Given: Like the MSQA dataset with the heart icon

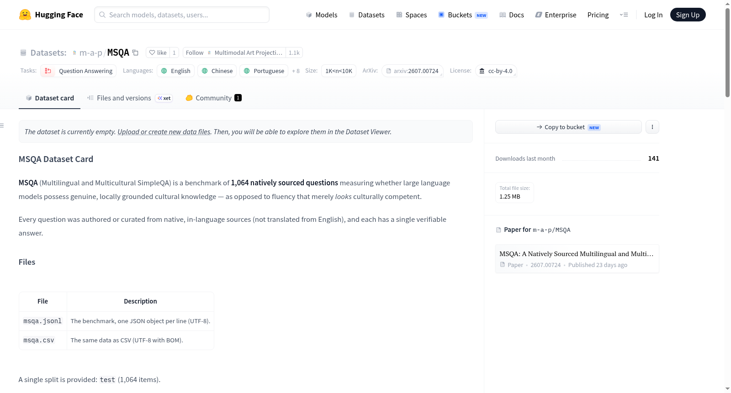Looking at the screenshot, I should point(158,52).
